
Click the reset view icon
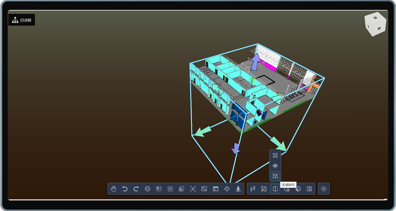[148, 189]
